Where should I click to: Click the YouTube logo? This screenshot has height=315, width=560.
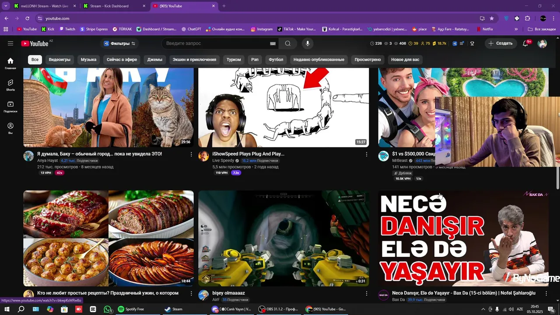pos(35,43)
